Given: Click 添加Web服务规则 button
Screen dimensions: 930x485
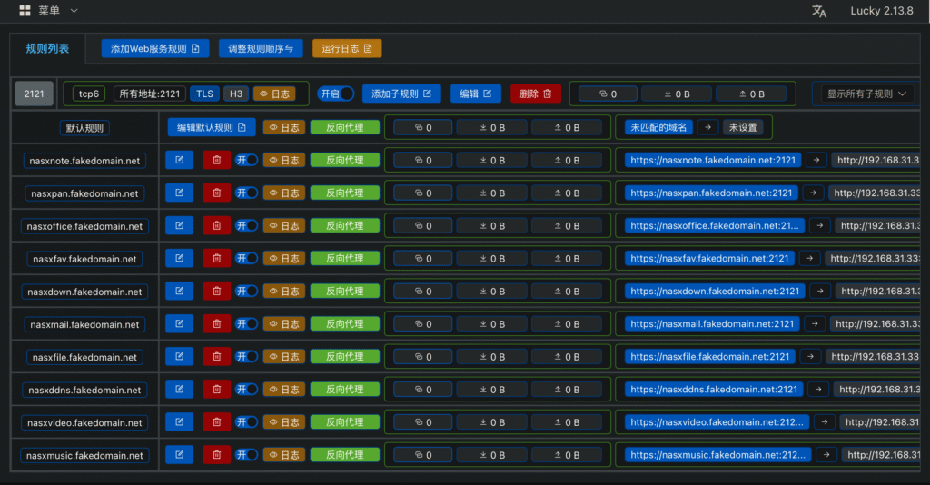Looking at the screenshot, I should pos(155,48).
